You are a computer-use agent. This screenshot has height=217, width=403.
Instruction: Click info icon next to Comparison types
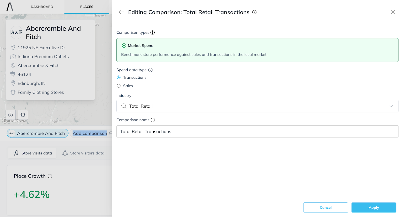153,32
